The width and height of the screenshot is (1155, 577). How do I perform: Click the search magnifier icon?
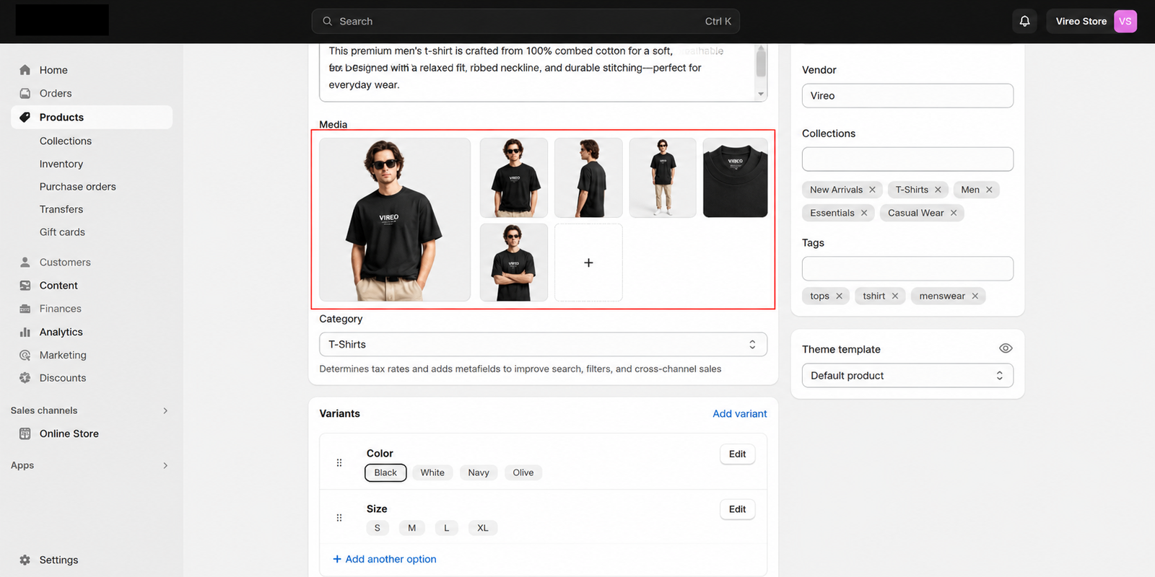[328, 21]
